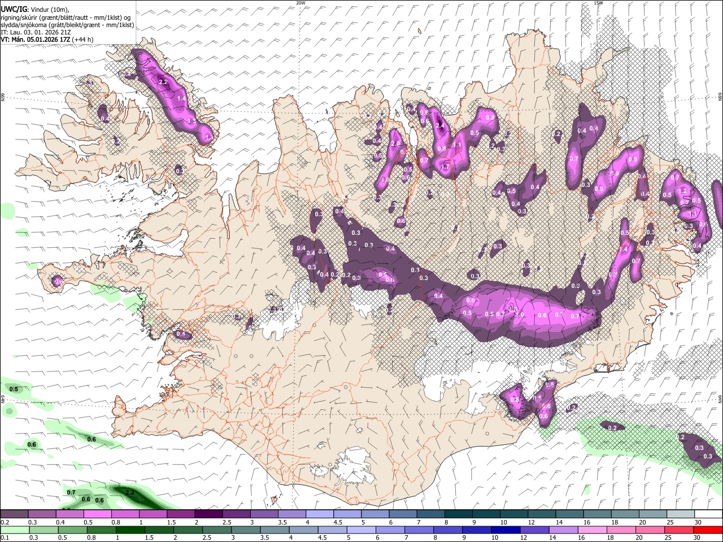723x542 pixels.
Task: Select the 'slydda/snjókoma' legend description line
Action: 67,25
